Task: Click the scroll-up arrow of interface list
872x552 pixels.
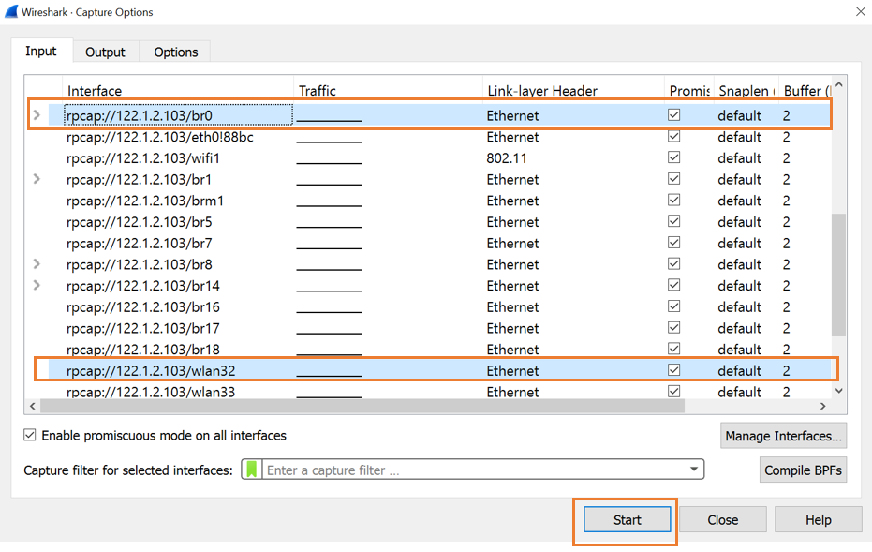Action: point(838,84)
